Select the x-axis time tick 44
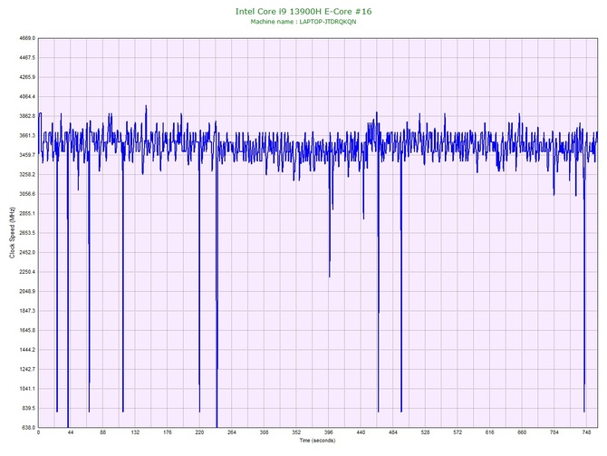 [x=71, y=432]
